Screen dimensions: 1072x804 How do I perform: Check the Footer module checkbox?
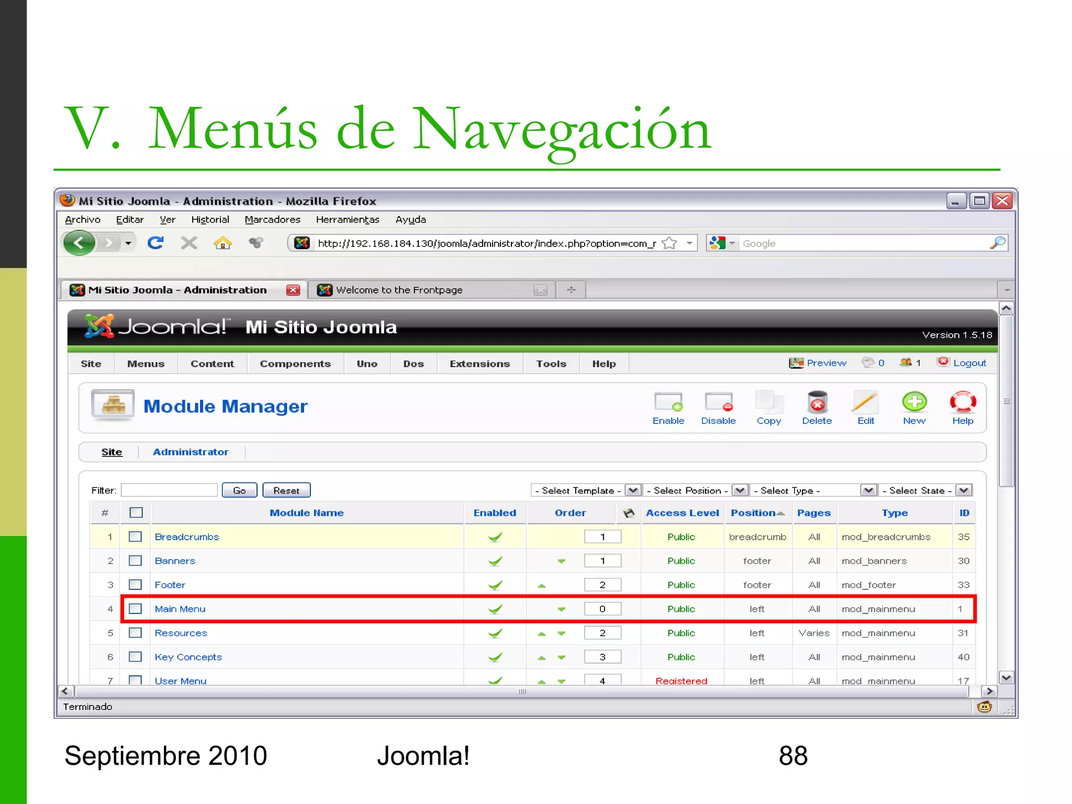coord(136,585)
